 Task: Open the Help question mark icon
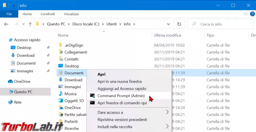tap(253, 14)
